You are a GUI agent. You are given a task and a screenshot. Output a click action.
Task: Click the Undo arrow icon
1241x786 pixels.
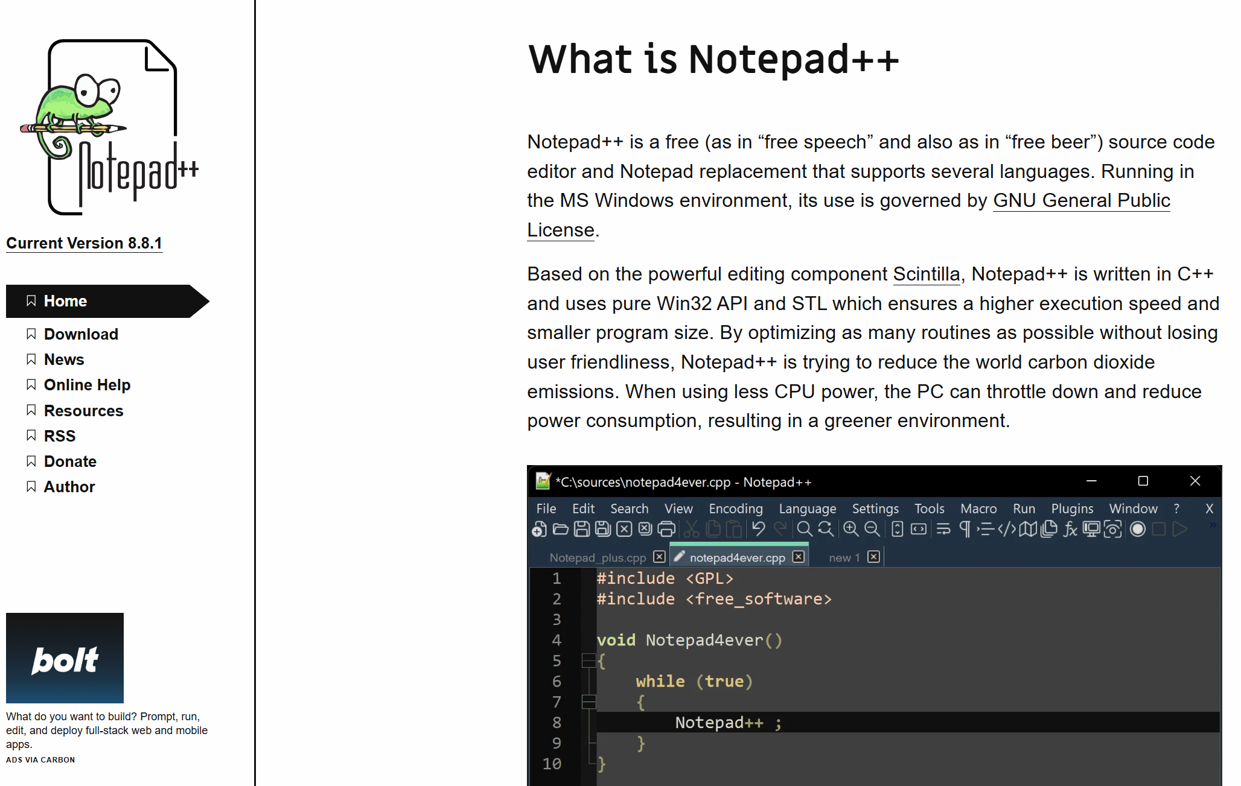[759, 529]
